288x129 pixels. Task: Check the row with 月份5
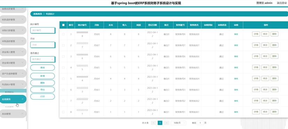tap(63, 67)
